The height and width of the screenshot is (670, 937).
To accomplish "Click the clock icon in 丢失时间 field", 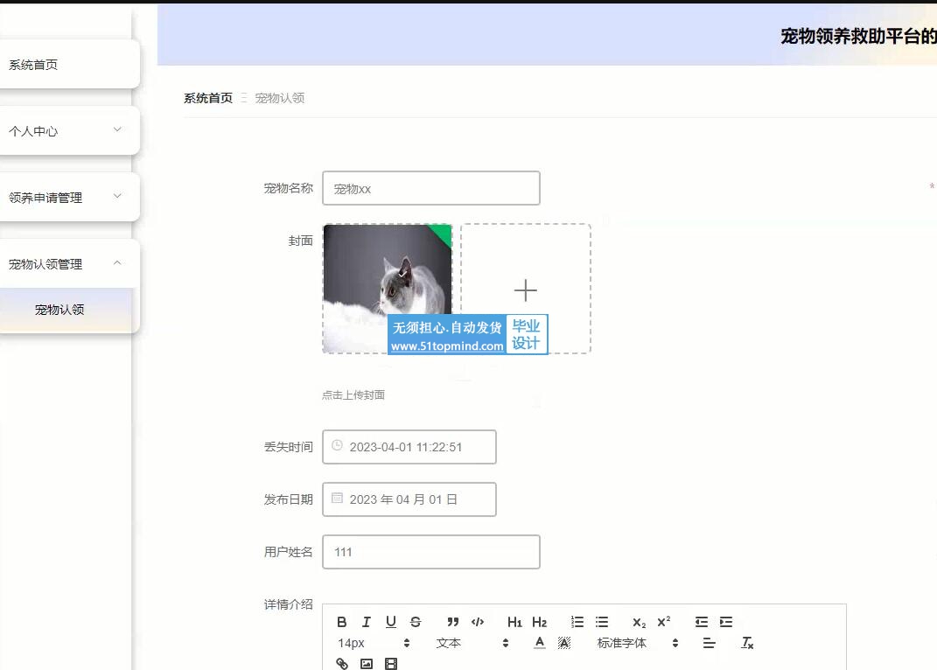I will [337, 446].
